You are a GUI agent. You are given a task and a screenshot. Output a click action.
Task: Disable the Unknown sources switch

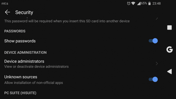point(153,79)
